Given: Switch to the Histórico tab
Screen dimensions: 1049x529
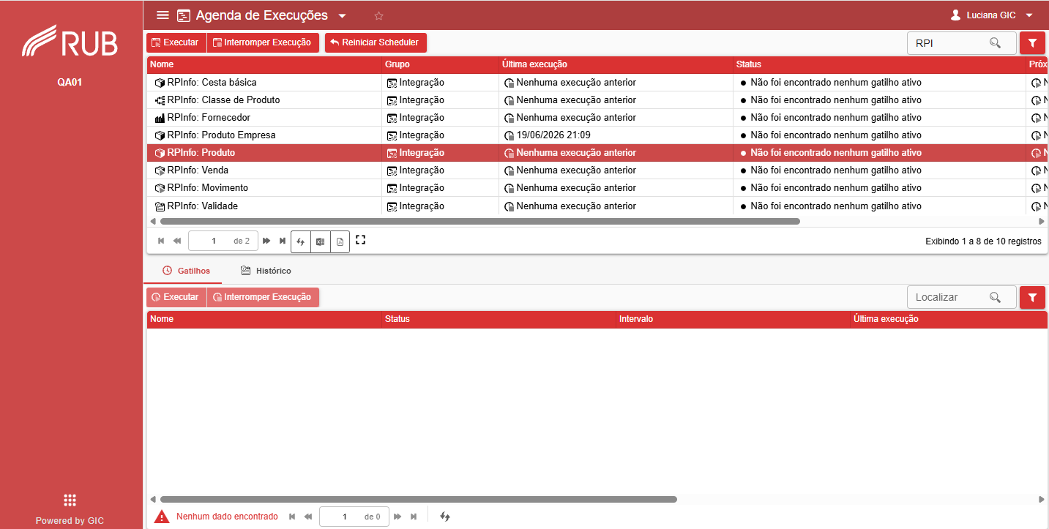Looking at the screenshot, I should 266,271.
